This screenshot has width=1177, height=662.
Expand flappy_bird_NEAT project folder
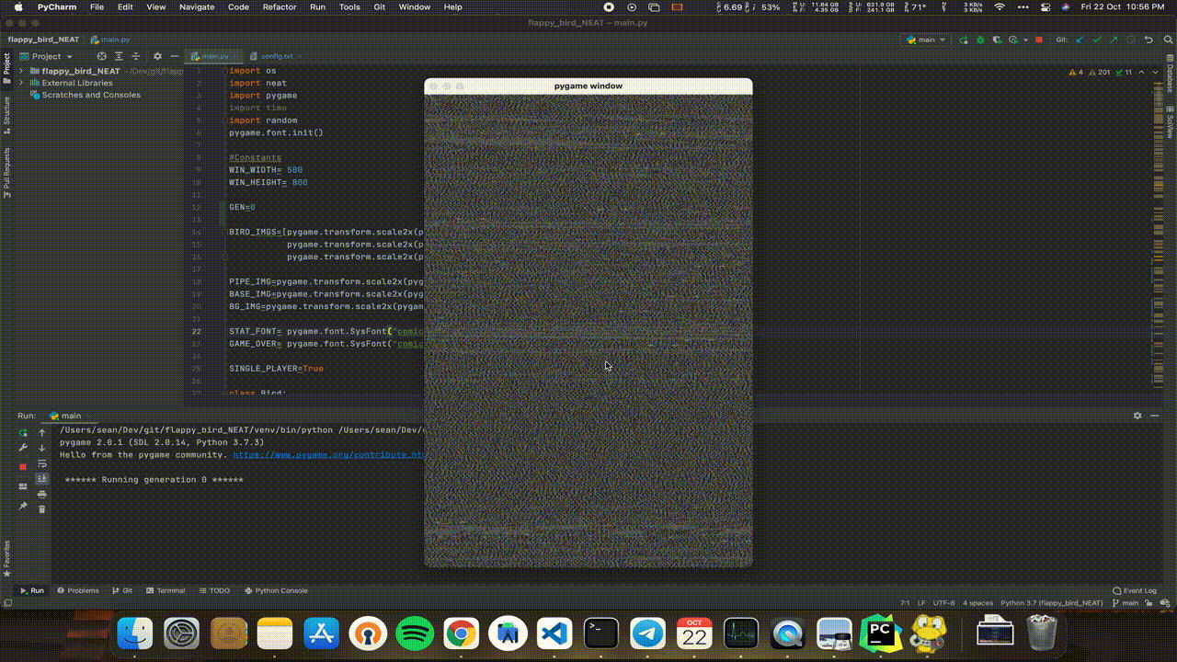click(x=21, y=71)
